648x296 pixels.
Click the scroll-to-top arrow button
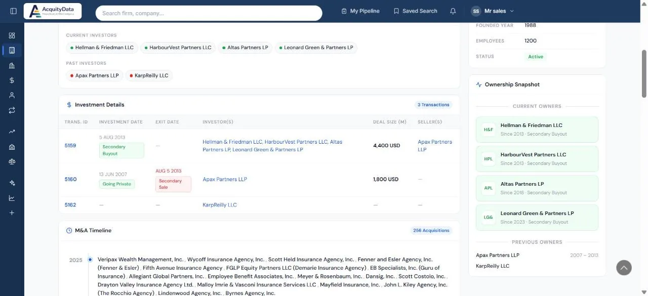(x=624, y=268)
